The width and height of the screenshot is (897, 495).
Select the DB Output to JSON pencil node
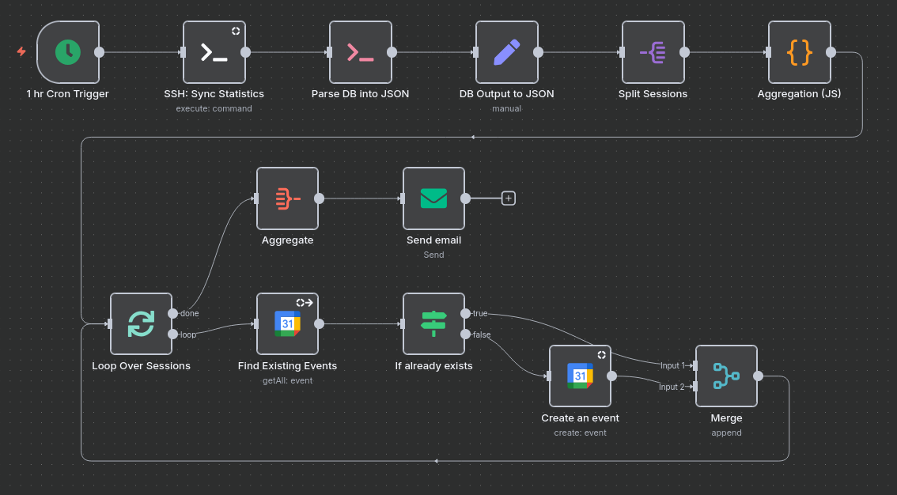[x=506, y=52]
